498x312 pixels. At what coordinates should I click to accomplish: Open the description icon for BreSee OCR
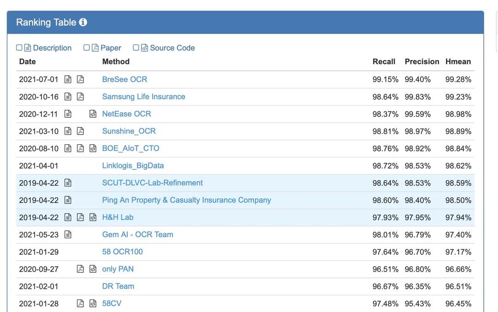point(68,79)
